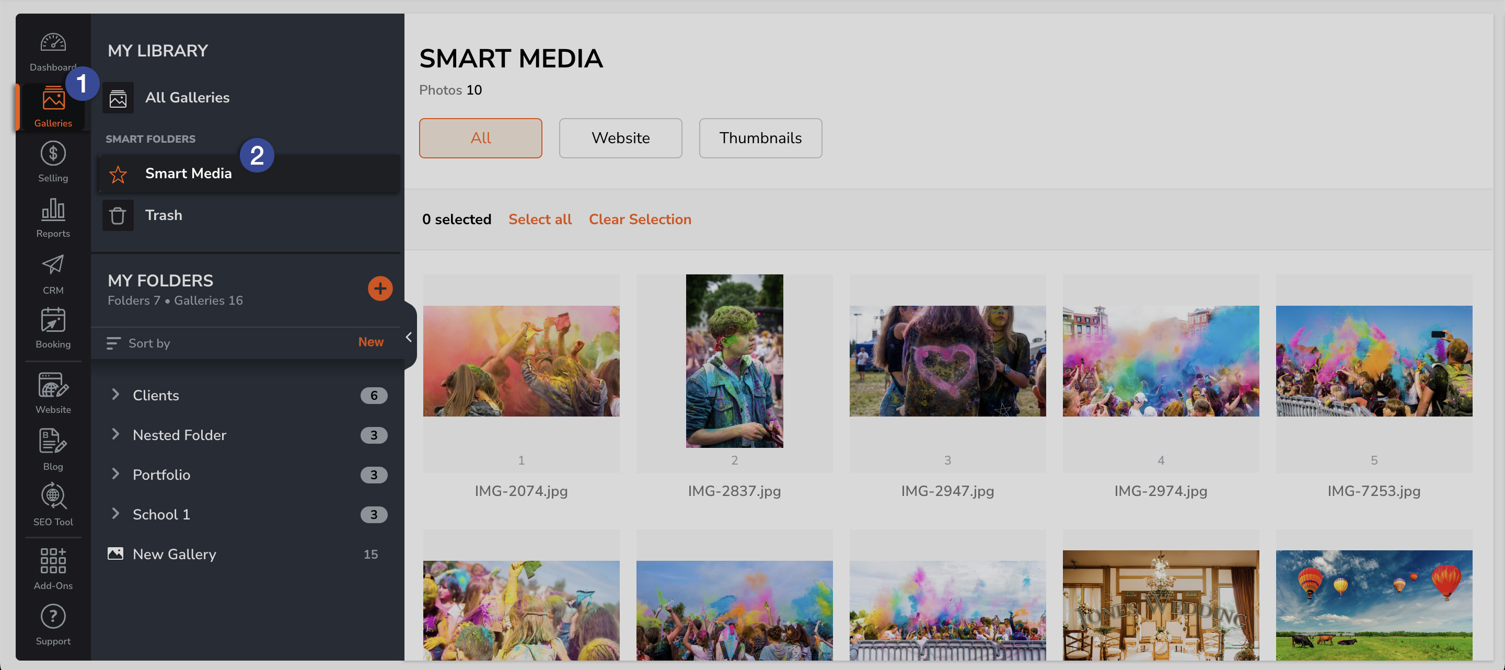Click the SMART MEDIA page title

(511, 59)
